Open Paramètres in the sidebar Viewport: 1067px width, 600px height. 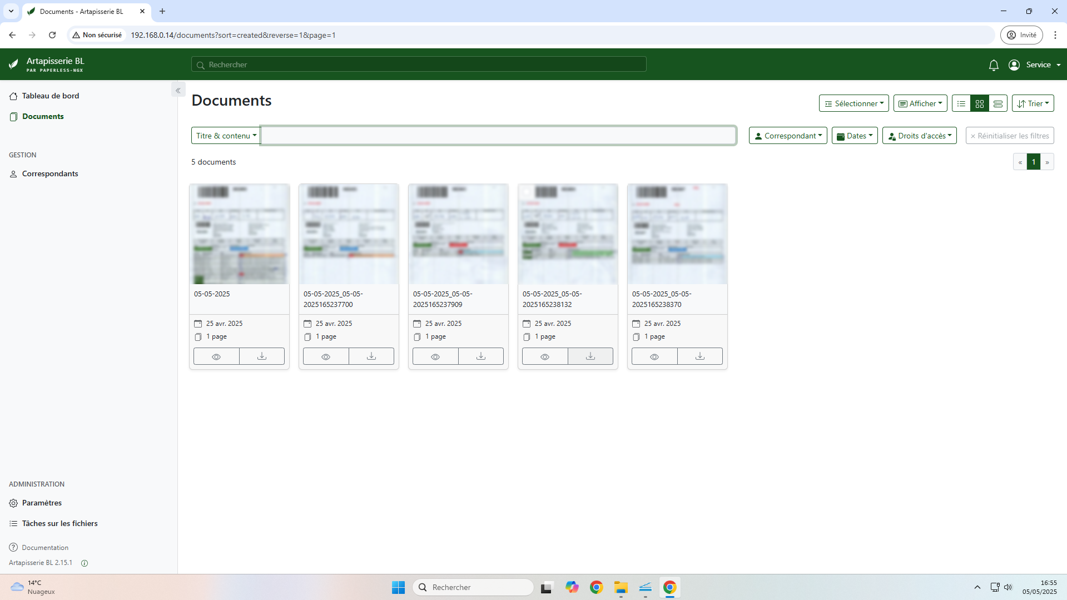[42, 503]
